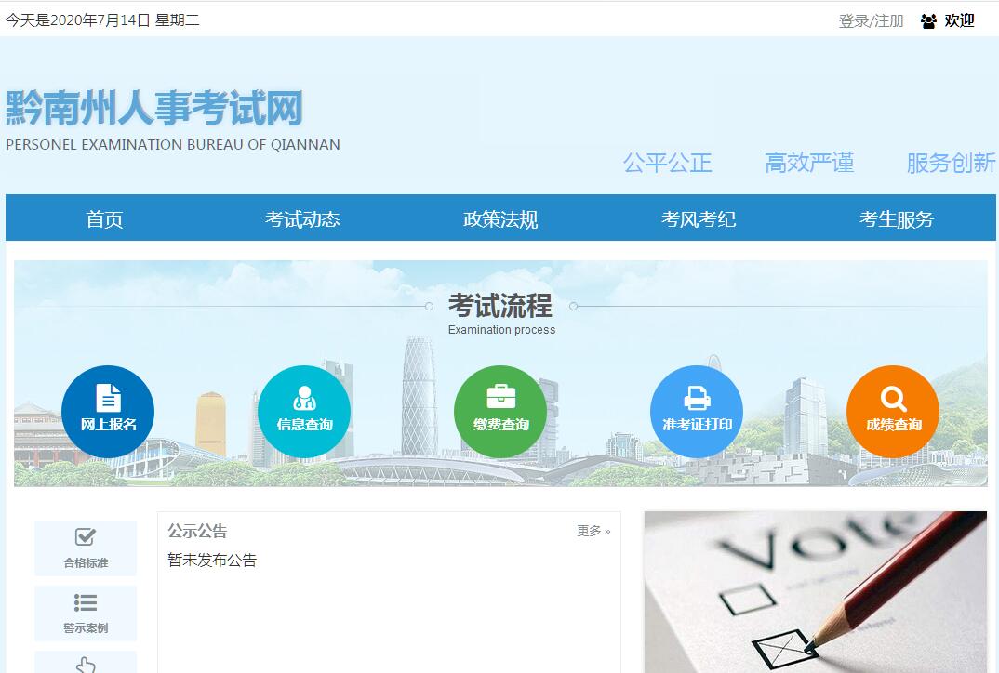Click the hand pointer sidebar icon

coord(86,664)
